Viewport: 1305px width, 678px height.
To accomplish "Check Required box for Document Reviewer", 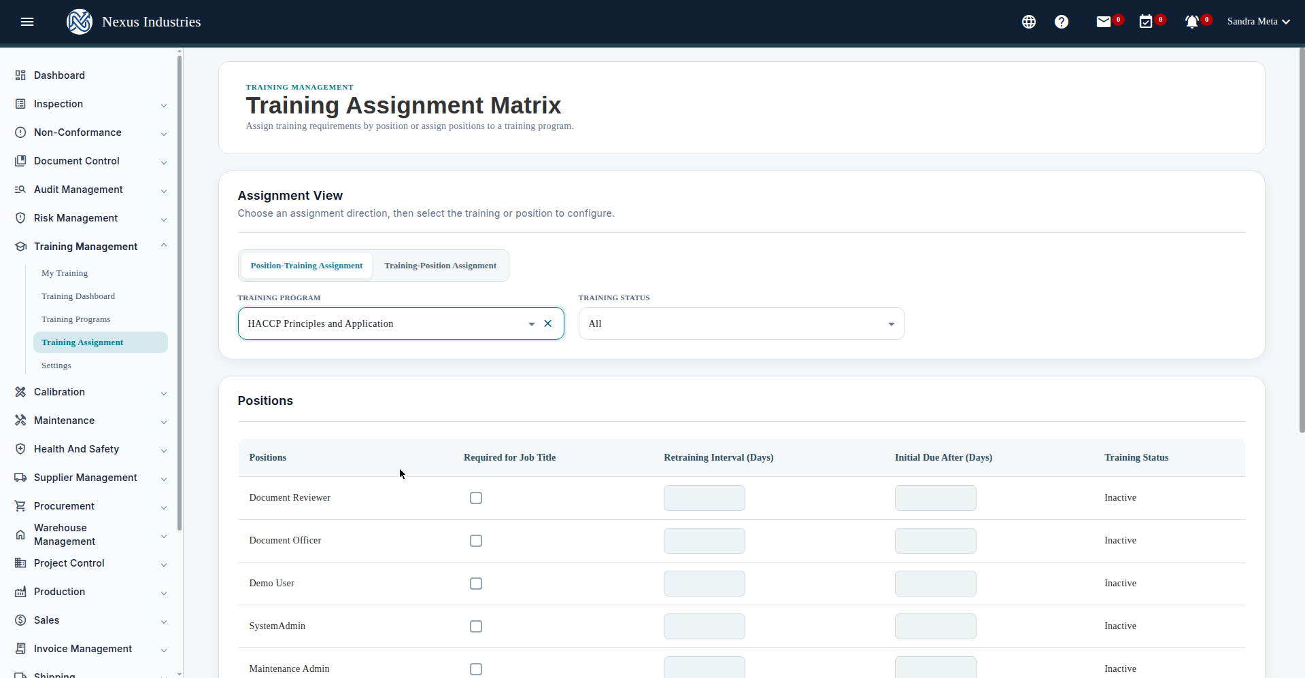I will (476, 498).
